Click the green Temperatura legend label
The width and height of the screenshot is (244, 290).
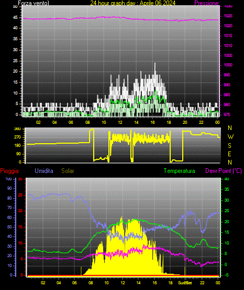tap(179, 171)
